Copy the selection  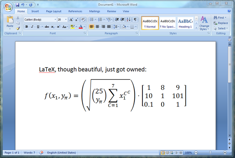18,23
